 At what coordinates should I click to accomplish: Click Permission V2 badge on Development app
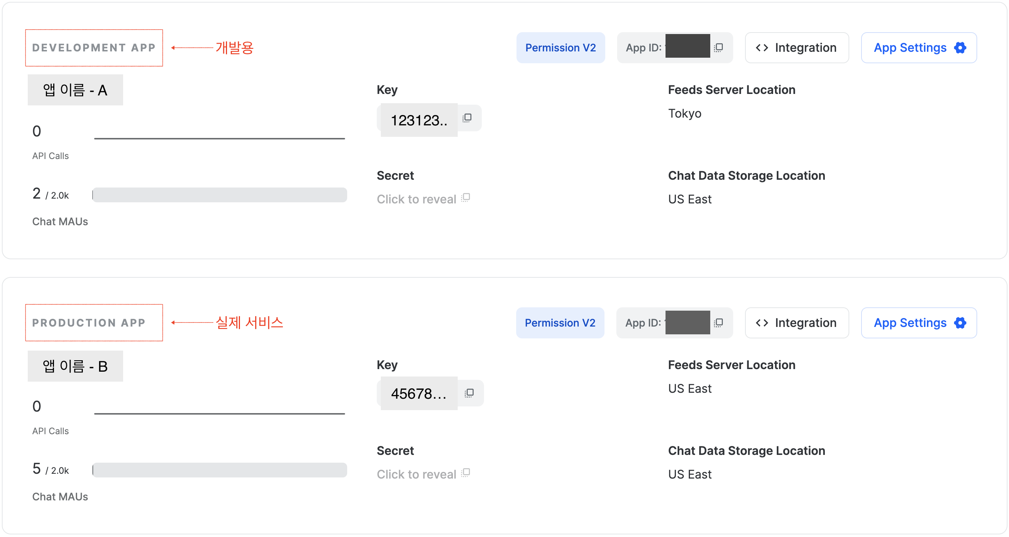[561, 48]
